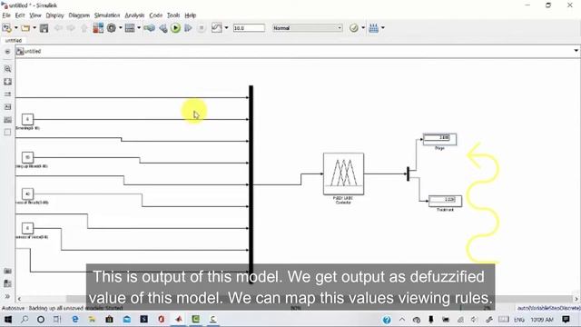Expand the New Model dropdown arrow
The image size is (581, 327).
[x=16, y=28]
